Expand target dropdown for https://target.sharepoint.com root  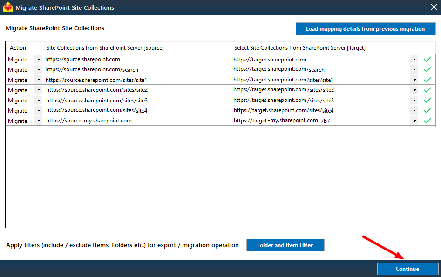pyautogui.click(x=414, y=59)
